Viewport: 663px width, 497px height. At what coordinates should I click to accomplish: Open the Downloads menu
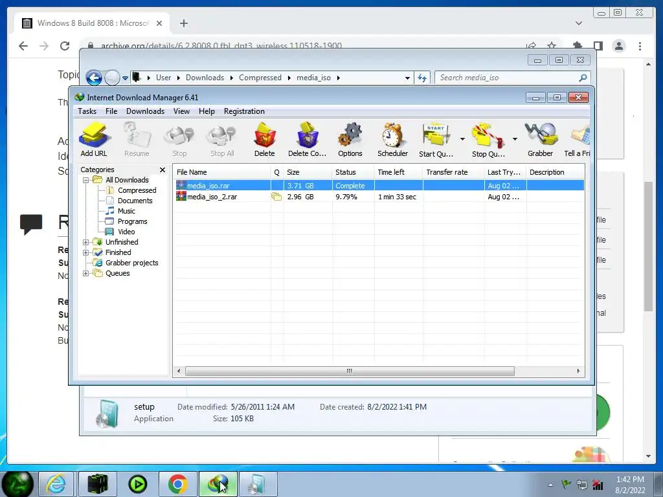[146, 111]
